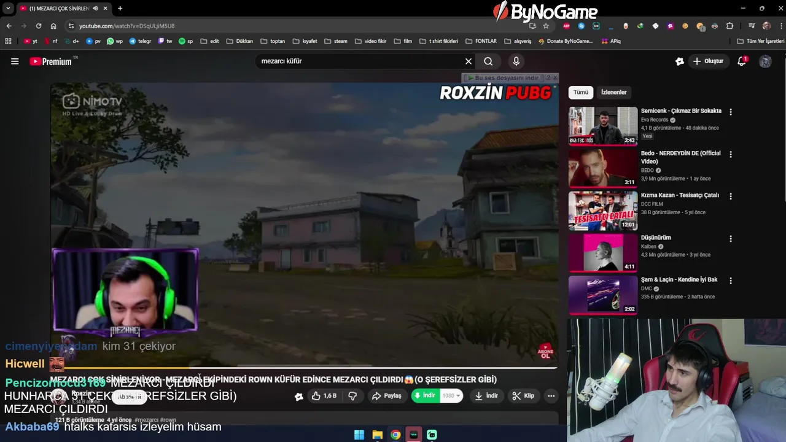786x442 pixels.
Task: Start voice search with the microphone icon
Action: [x=516, y=61]
